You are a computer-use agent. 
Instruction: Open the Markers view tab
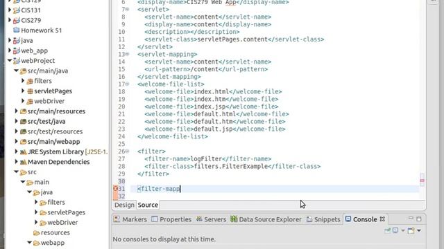(130, 219)
